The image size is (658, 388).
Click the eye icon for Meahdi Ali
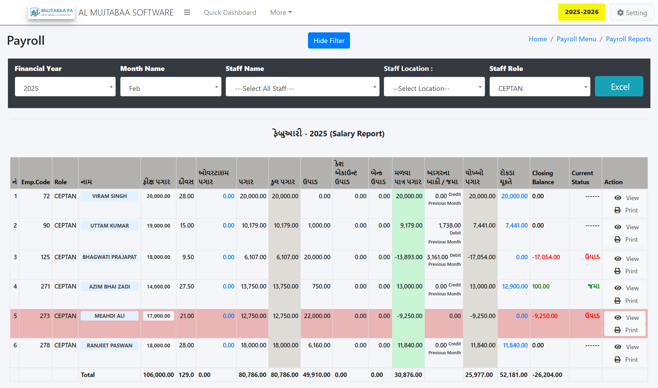pyautogui.click(x=618, y=318)
